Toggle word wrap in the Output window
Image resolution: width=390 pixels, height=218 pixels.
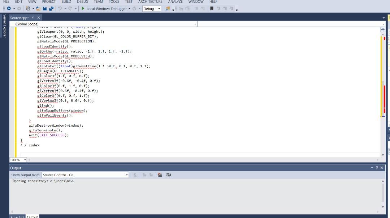point(169,174)
